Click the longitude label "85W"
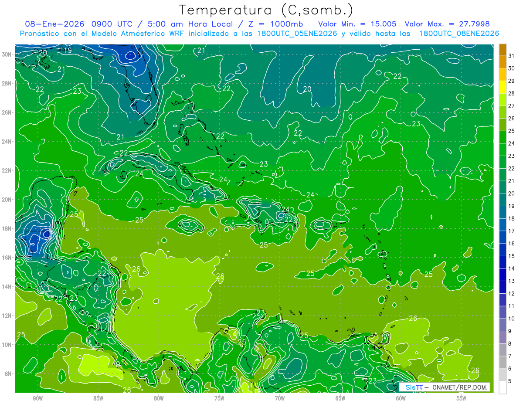523x404 pixels. click(98, 398)
